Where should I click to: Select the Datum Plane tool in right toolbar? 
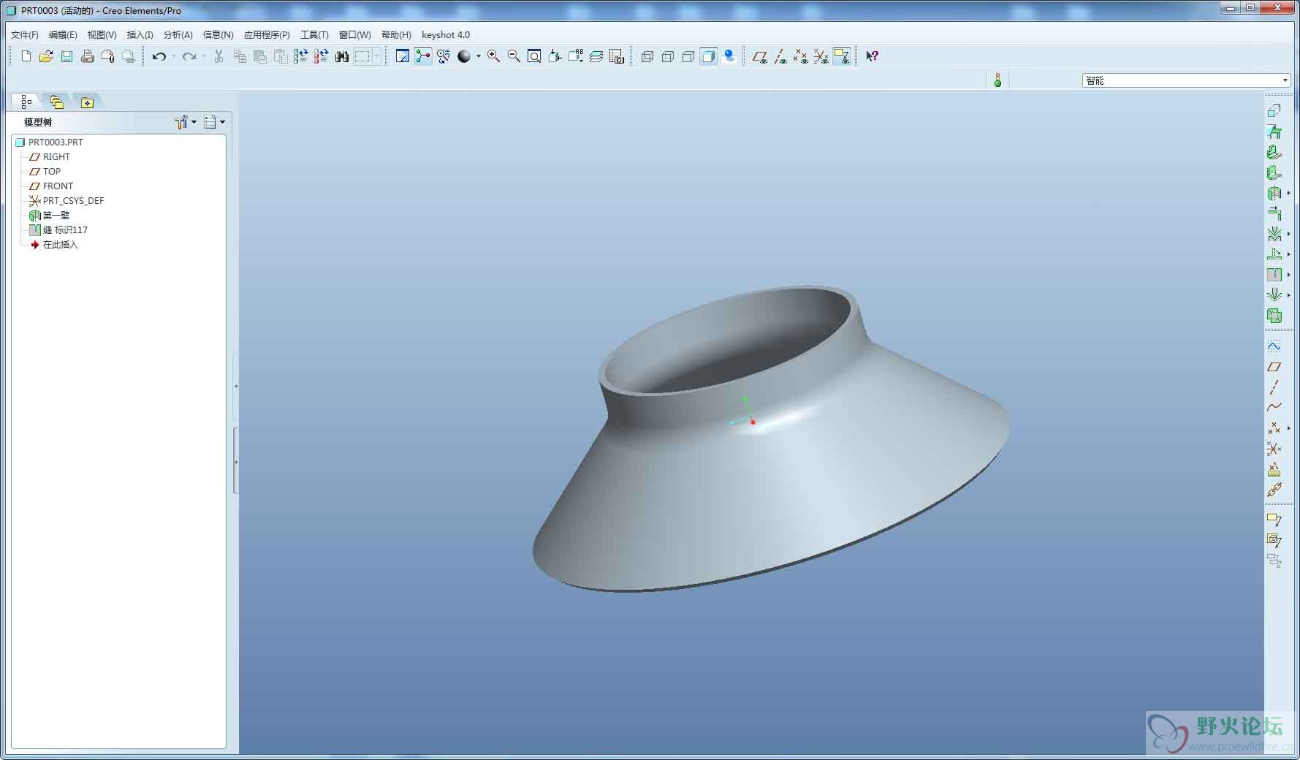(1274, 367)
